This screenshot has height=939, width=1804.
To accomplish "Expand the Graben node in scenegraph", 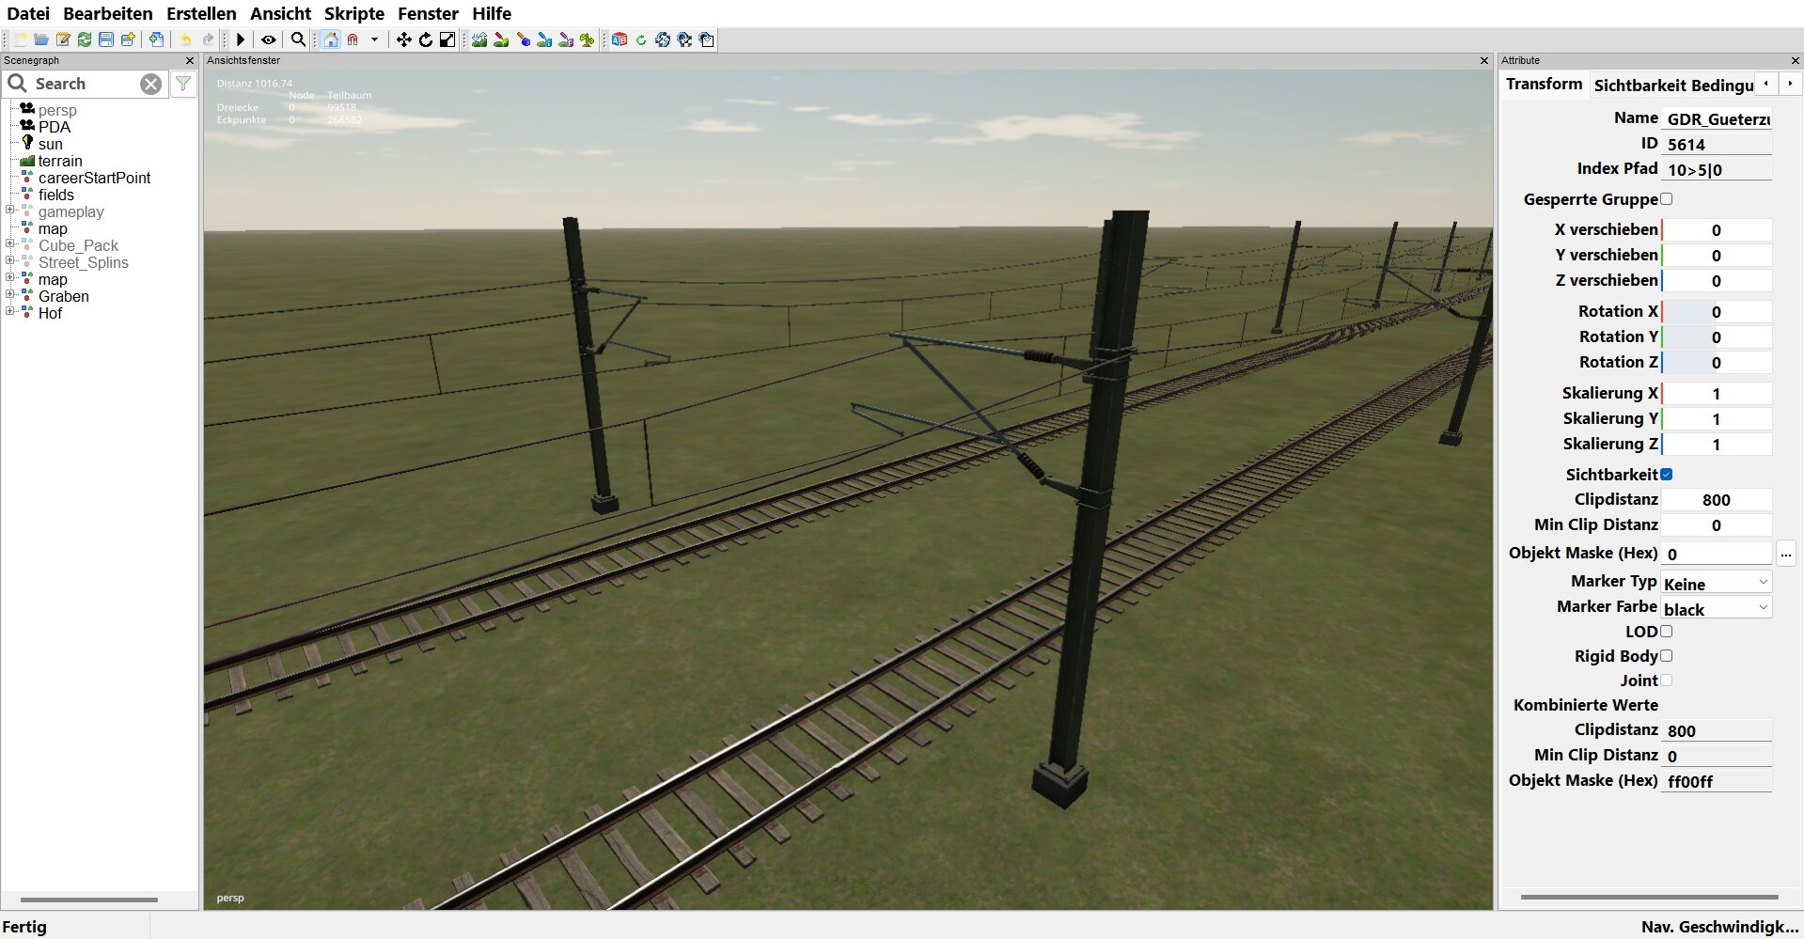I will click(x=10, y=295).
